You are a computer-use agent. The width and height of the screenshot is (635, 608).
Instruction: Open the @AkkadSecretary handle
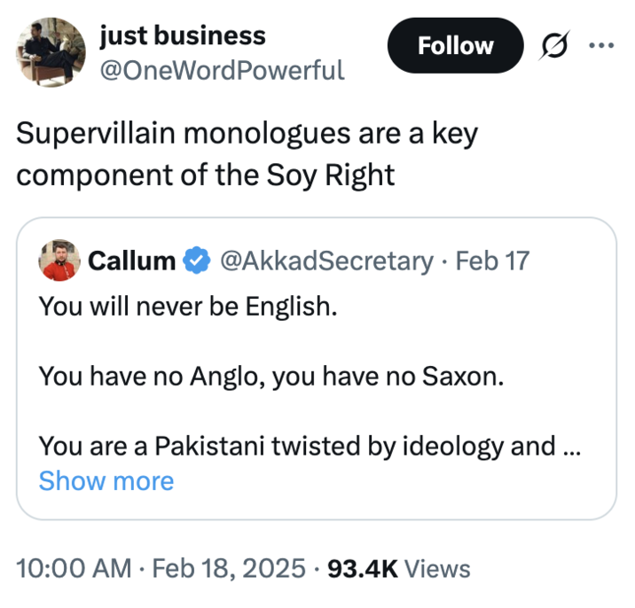(x=325, y=261)
